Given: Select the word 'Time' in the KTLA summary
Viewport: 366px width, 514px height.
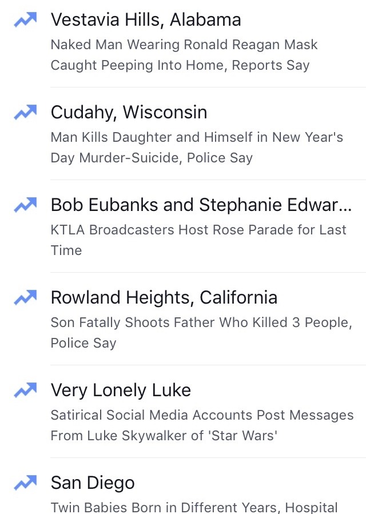Looking at the screenshot, I should pos(66,250).
